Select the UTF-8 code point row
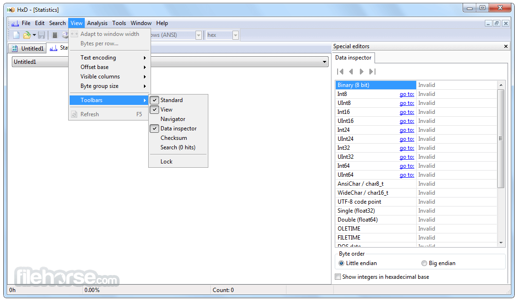Screen dimensions: 518x301 pyautogui.click(x=416, y=202)
